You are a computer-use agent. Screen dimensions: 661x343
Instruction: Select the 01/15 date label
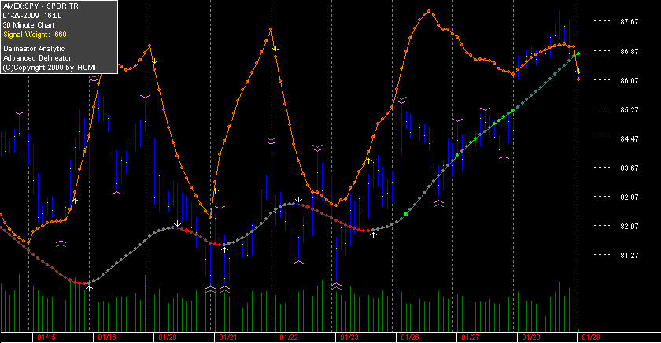tap(46, 337)
